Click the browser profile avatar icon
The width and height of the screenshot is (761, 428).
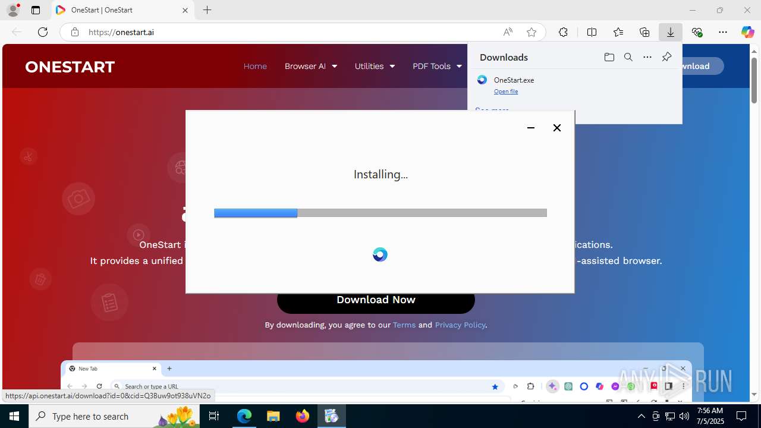[13, 10]
